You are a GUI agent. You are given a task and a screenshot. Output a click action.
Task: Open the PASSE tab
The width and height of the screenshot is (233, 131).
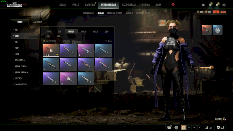click(x=75, y=5)
